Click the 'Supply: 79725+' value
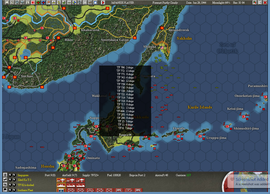 91,175
